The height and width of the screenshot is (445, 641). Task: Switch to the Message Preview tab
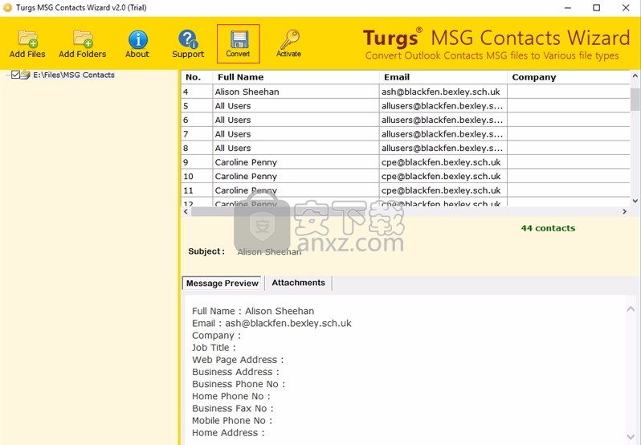point(222,284)
